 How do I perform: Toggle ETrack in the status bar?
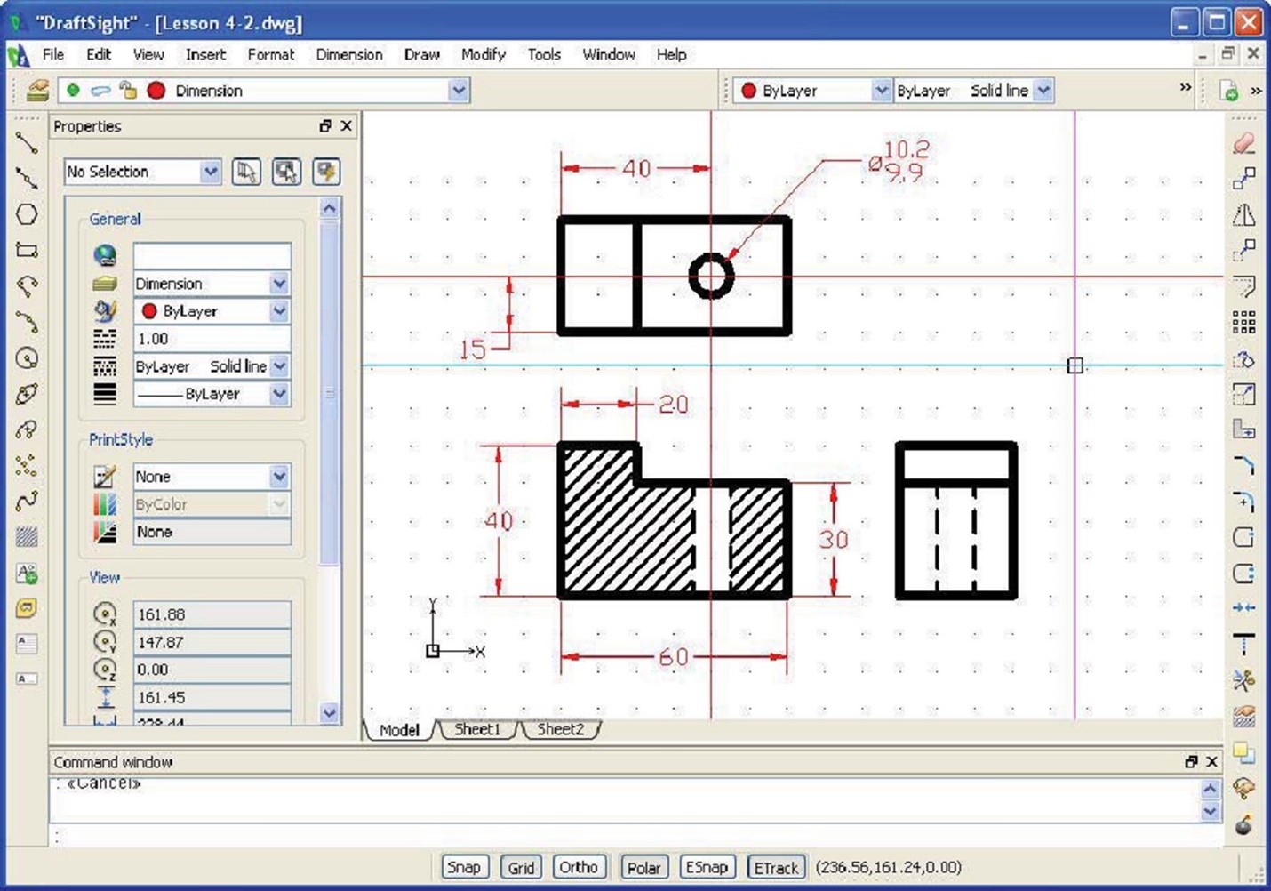tap(775, 866)
